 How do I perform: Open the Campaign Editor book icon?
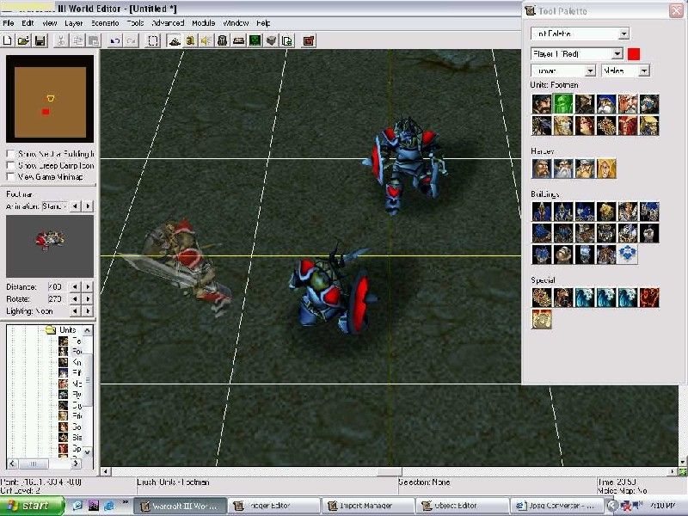(x=239, y=40)
